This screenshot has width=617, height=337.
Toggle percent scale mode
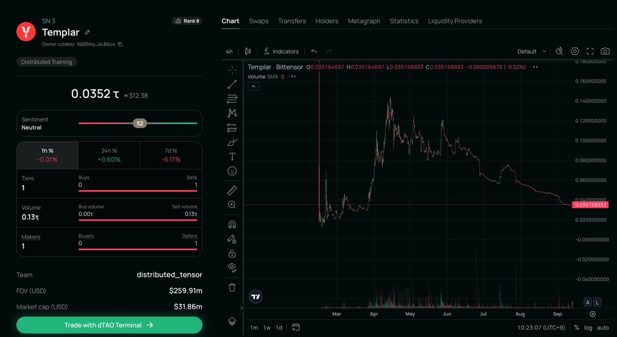click(x=576, y=327)
